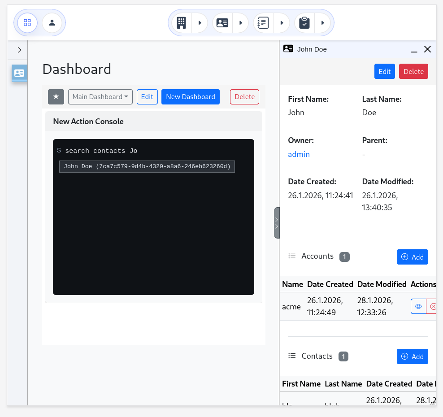Click the red Delete button for John Doe

(413, 72)
